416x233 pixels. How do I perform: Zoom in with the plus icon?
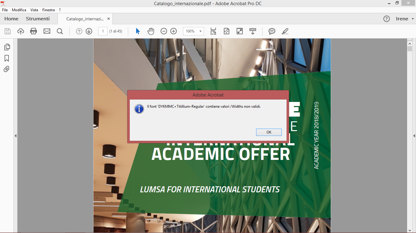pyautogui.click(x=173, y=31)
